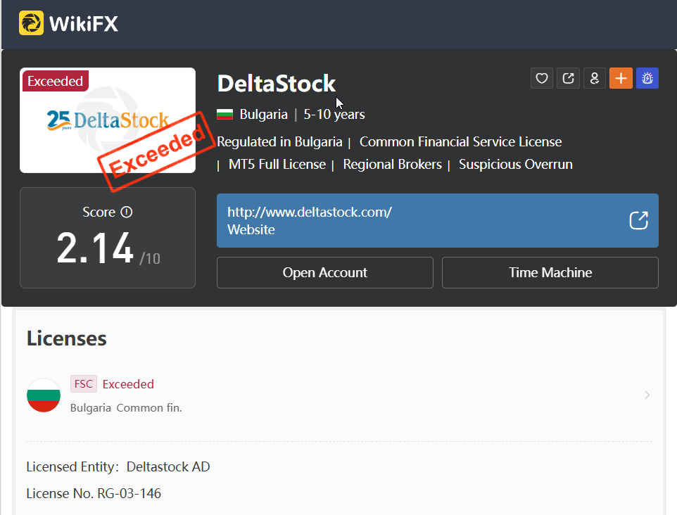The width and height of the screenshot is (677, 515).
Task: Select the Common Financial Service License tag
Action: click(x=460, y=141)
